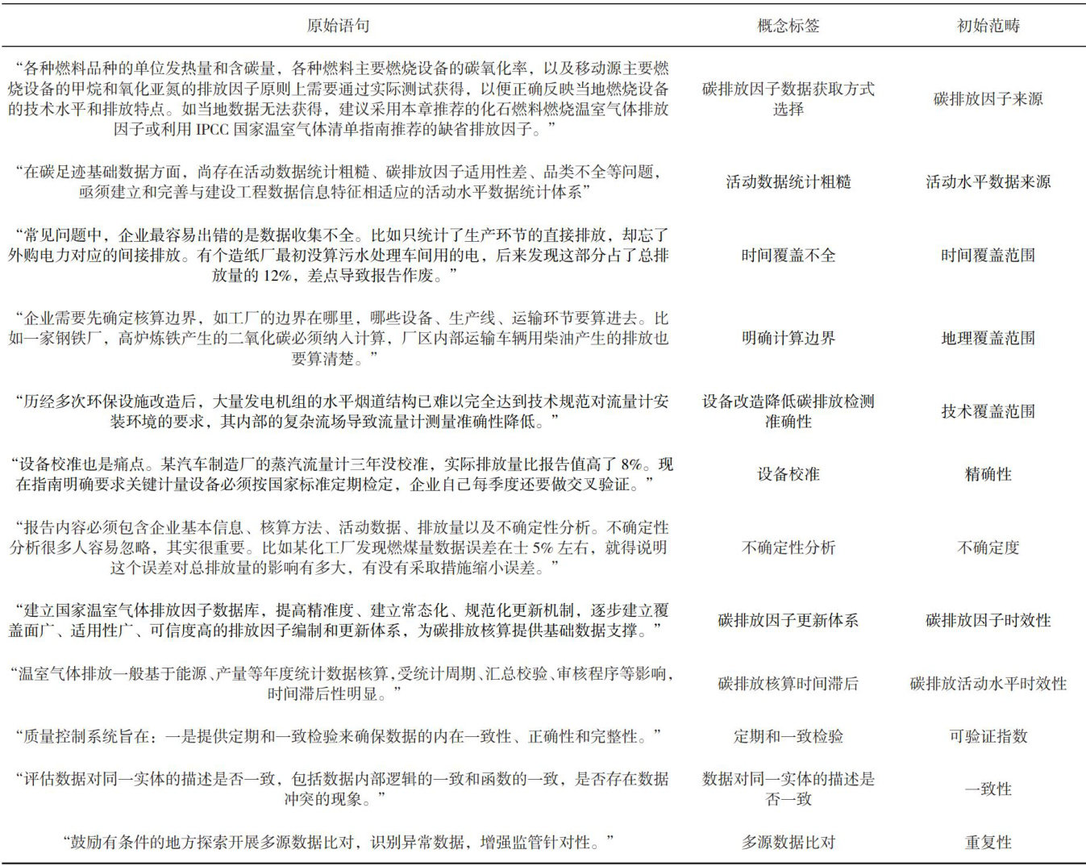The width and height of the screenshot is (1086, 866).
Task: Select the 活动数据统计粗糙 concept label cell
Action: tap(788, 182)
